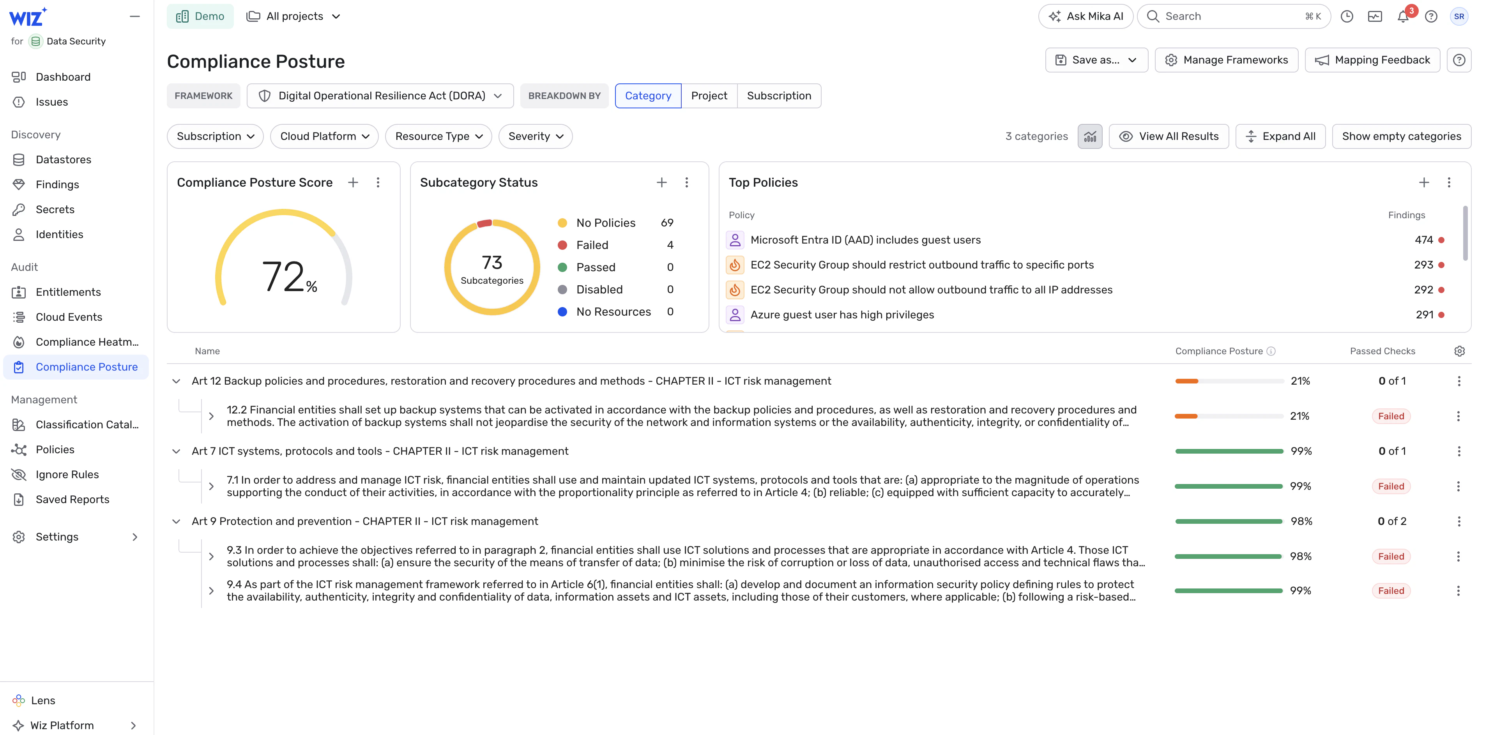This screenshot has height=735, width=1485.
Task: Expand Wiz Platform menu in sidebar
Action: (133, 725)
